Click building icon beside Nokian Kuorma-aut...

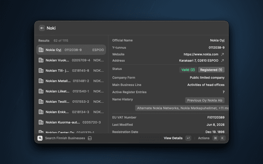click(x=41, y=122)
